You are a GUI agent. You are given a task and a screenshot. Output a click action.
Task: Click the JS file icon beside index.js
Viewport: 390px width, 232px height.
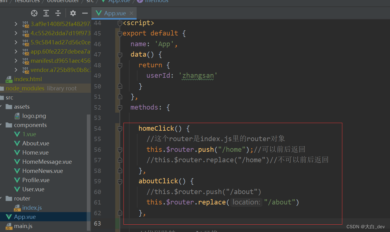pyautogui.click(x=17, y=208)
